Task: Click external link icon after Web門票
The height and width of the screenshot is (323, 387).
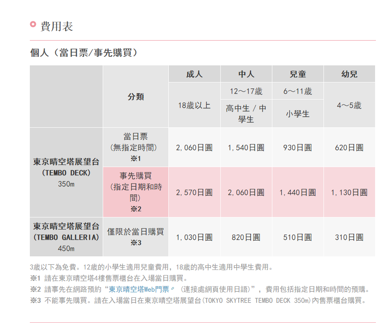Action: [x=172, y=288]
